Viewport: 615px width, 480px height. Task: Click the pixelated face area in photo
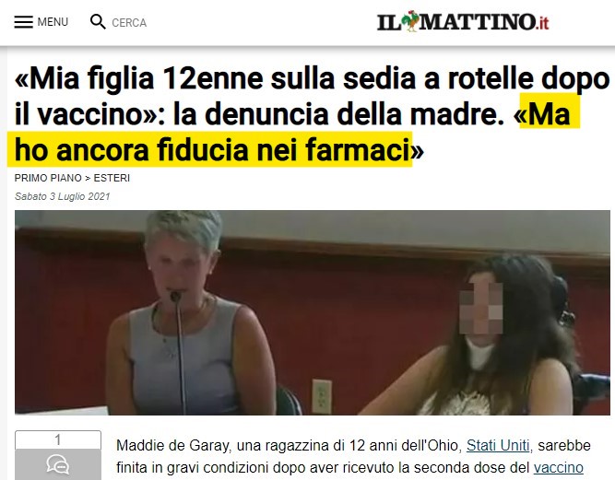pyautogui.click(x=481, y=308)
